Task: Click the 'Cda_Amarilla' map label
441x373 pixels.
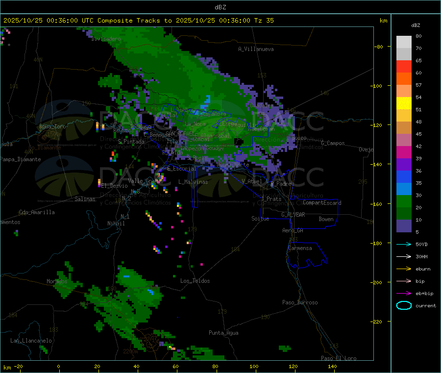Action: pos(37,212)
